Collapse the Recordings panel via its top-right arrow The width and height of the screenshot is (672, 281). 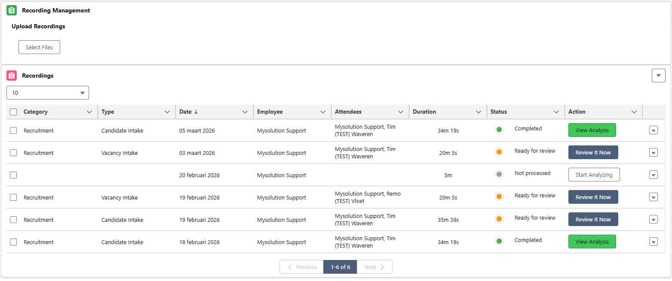[658, 75]
